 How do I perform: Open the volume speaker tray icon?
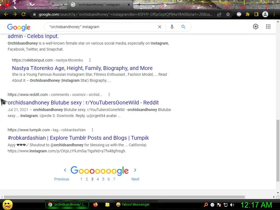click(232, 205)
